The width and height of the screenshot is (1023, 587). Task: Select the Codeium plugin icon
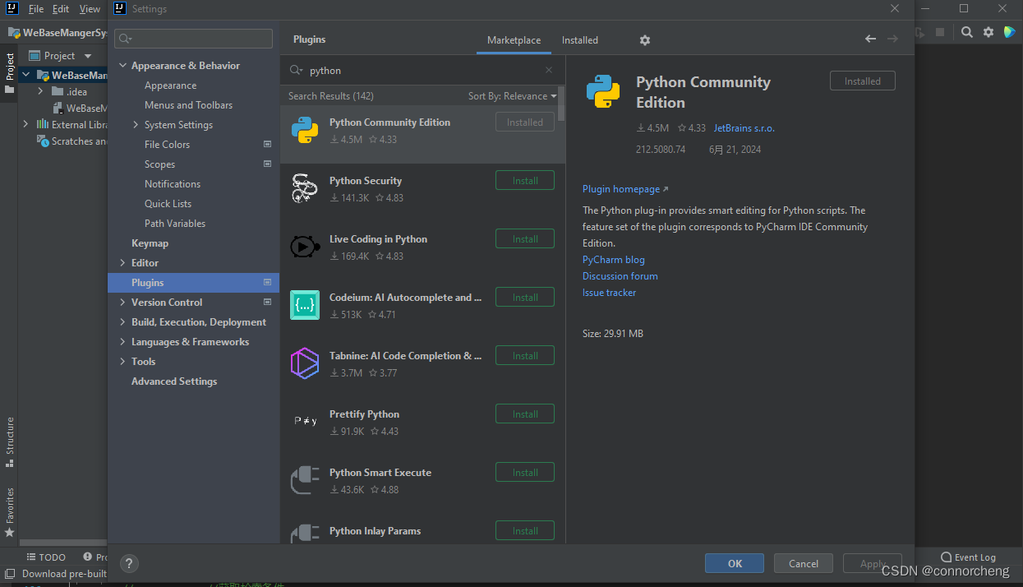(x=305, y=305)
